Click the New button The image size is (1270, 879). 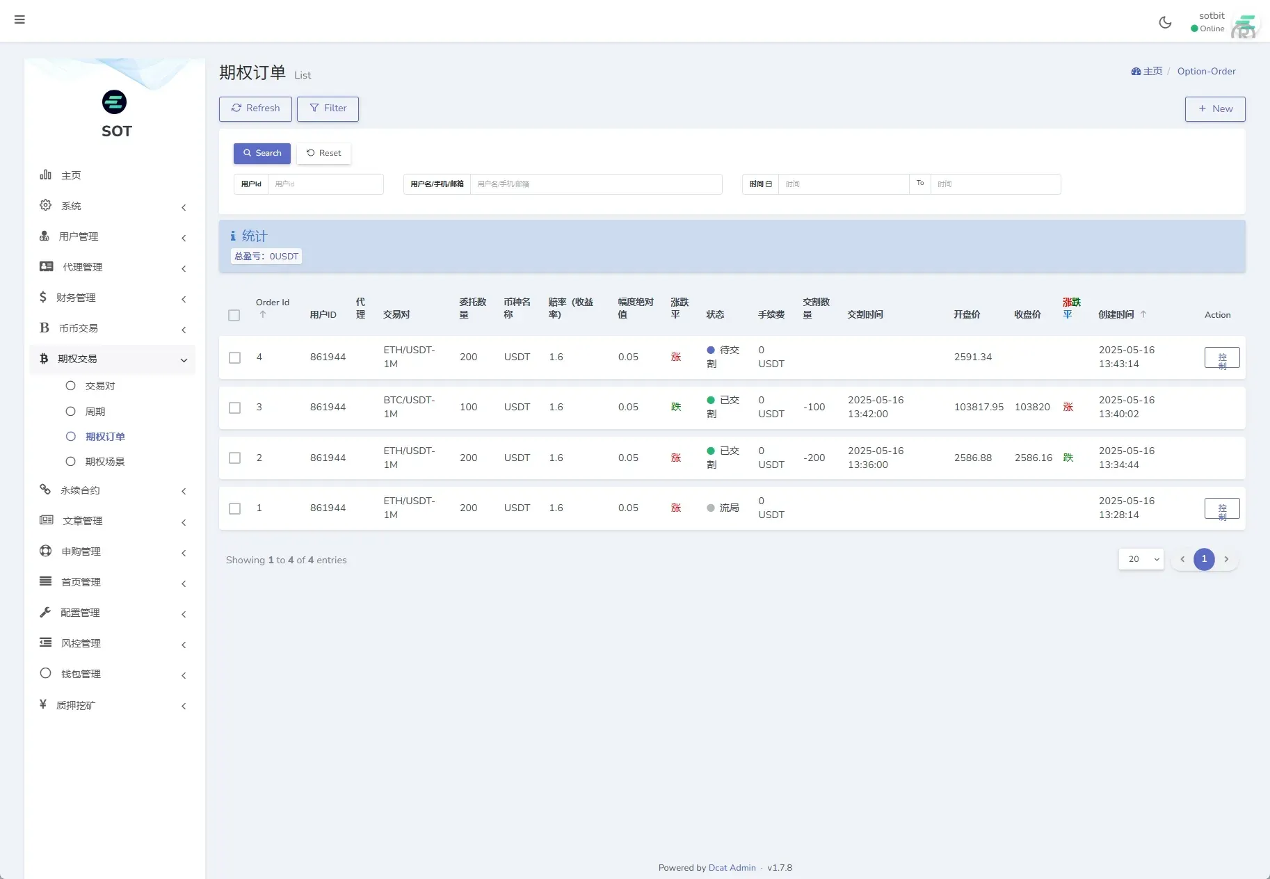tap(1214, 108)
